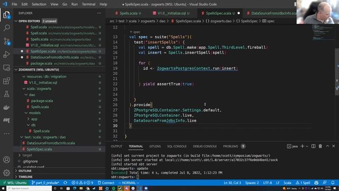Open the Docker whale view
This screenshot has height=191, width=339.
pos(6,107)
